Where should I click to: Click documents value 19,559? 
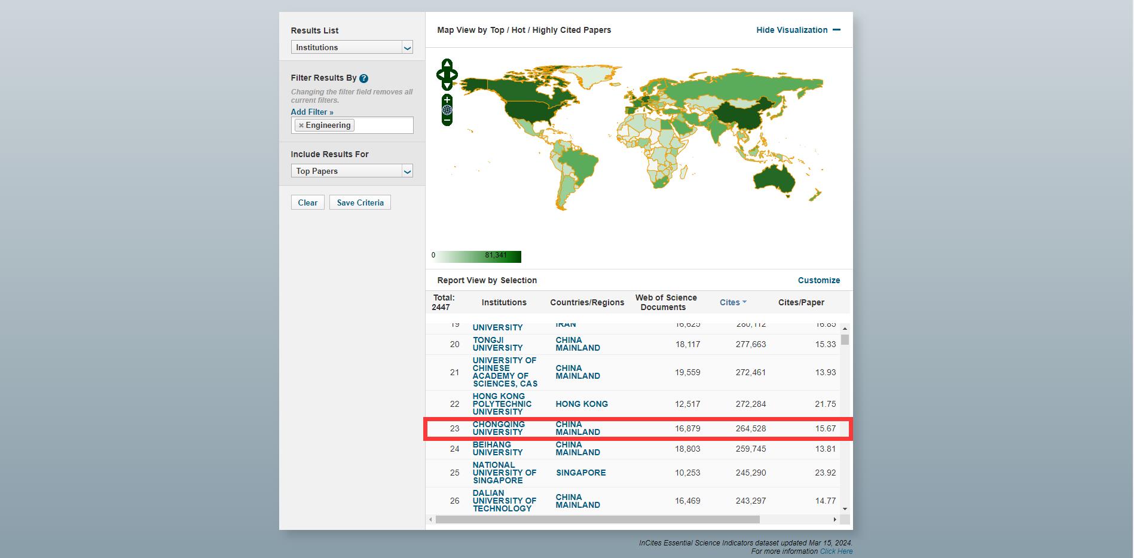tap(687, 372)
